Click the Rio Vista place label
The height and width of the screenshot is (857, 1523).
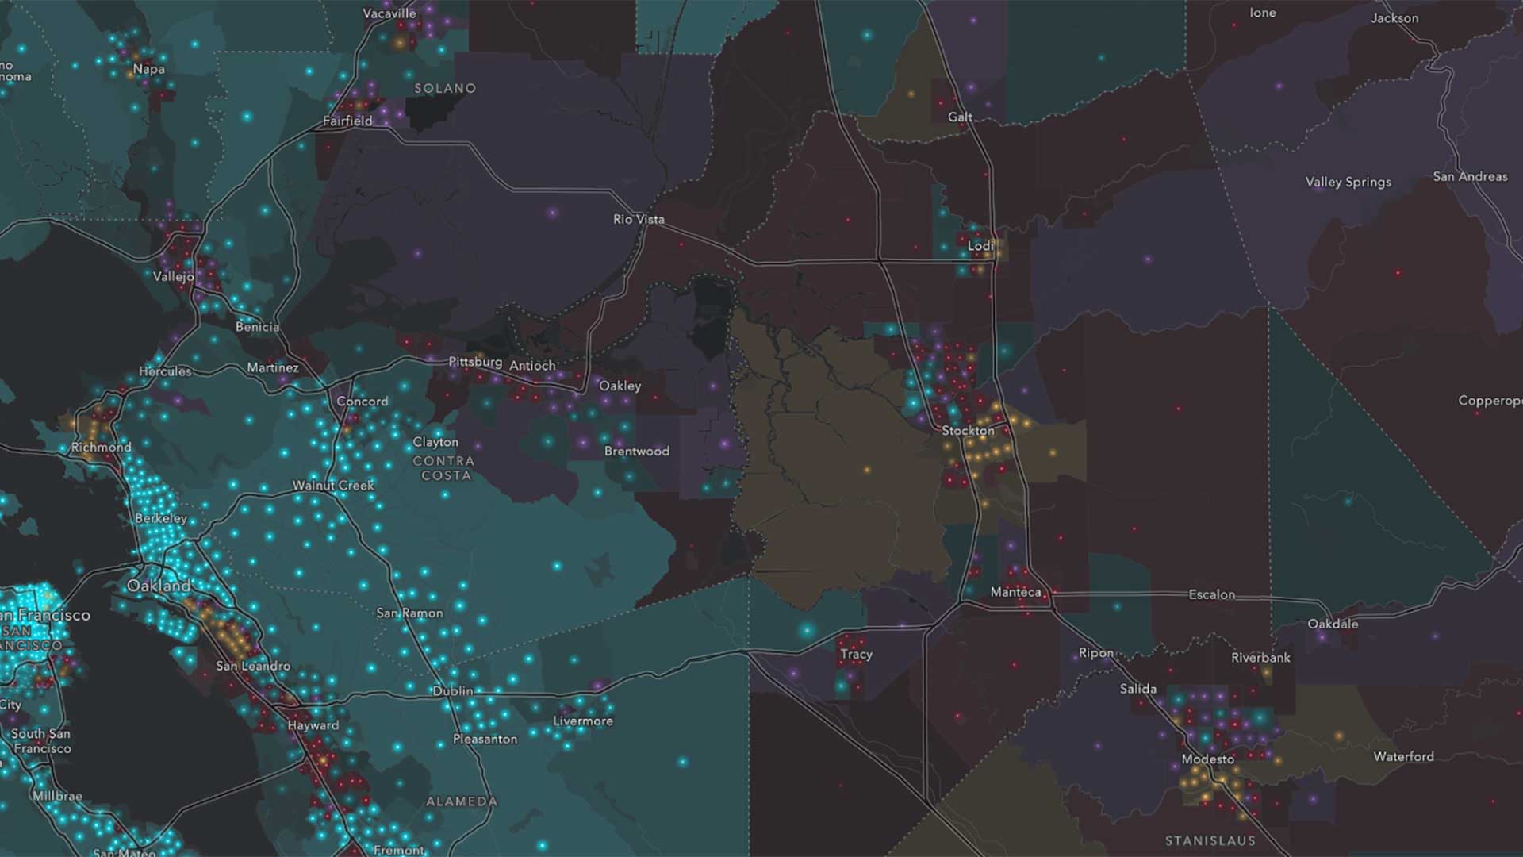pos(639,219)
